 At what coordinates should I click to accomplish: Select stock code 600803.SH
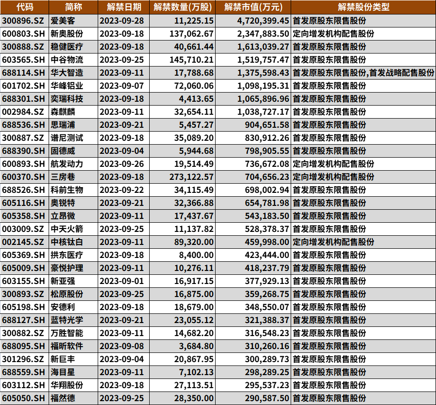(x=24, y=34)
